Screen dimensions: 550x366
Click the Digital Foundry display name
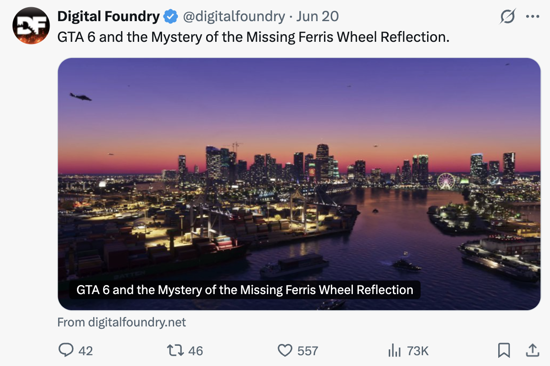108,17
